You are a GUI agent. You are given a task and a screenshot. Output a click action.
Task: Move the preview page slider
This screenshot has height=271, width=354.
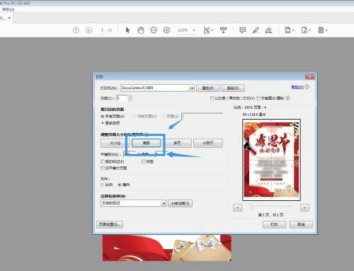(x=251, y=207)
